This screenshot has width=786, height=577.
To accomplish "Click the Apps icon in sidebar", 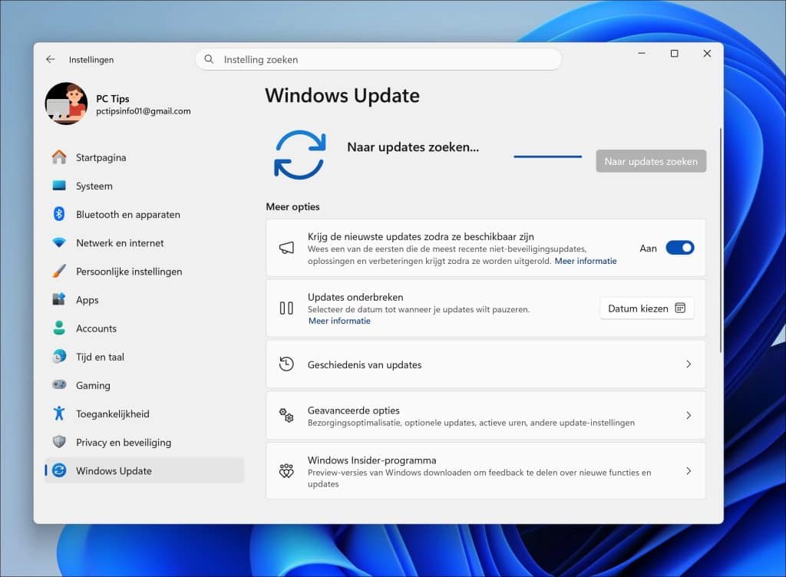I will coord(59,299).
